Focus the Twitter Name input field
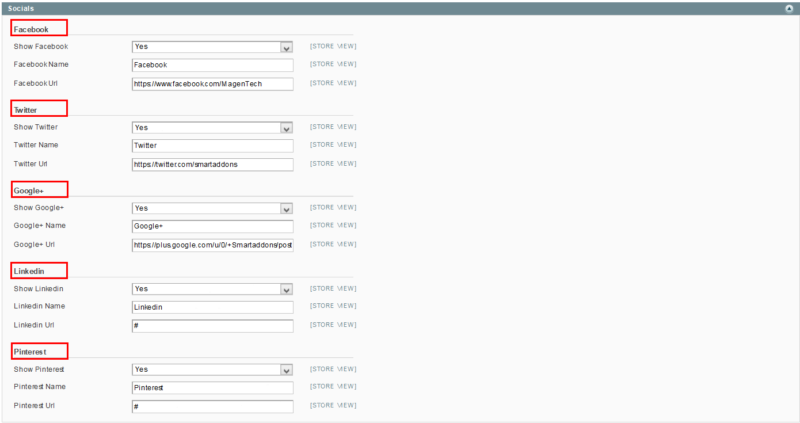800x423 pixels. [x=212, y=146]
